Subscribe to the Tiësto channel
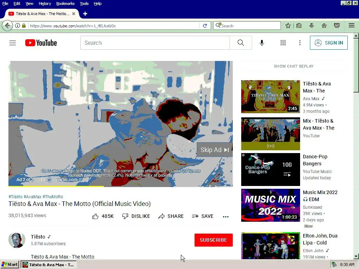Image resolution: width=359 pixels, height=269 pixels. 214,240
